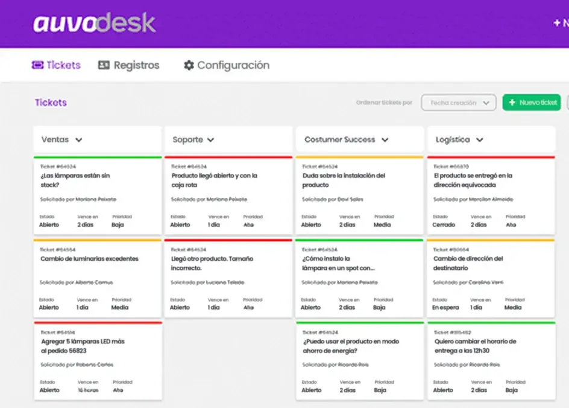Open ticket Agregar 5 lámparas LED más

[x=98, y=361]
